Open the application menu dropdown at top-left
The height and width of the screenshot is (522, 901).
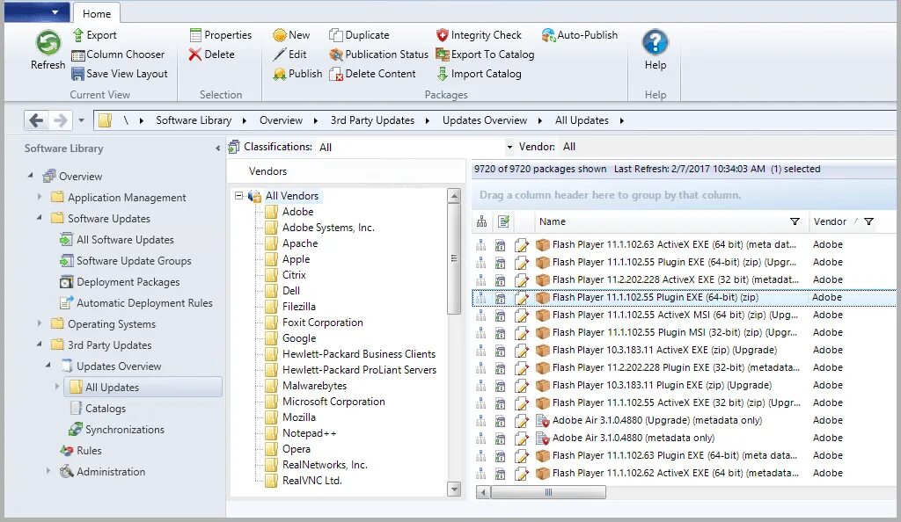point(55,12)
